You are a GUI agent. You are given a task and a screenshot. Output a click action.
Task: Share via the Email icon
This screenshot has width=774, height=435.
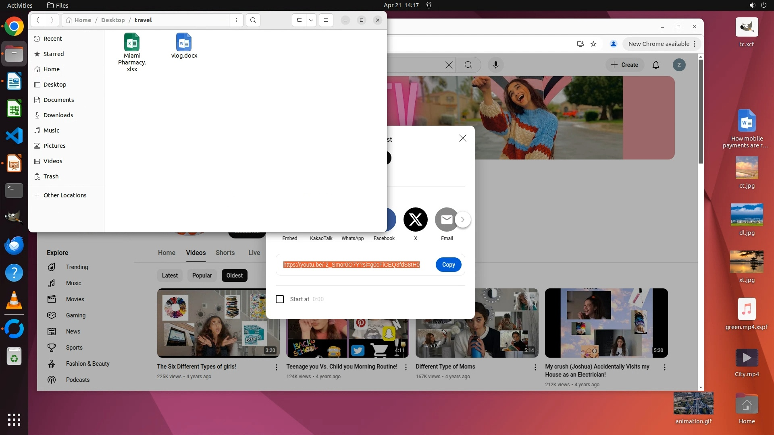point(446,220)
